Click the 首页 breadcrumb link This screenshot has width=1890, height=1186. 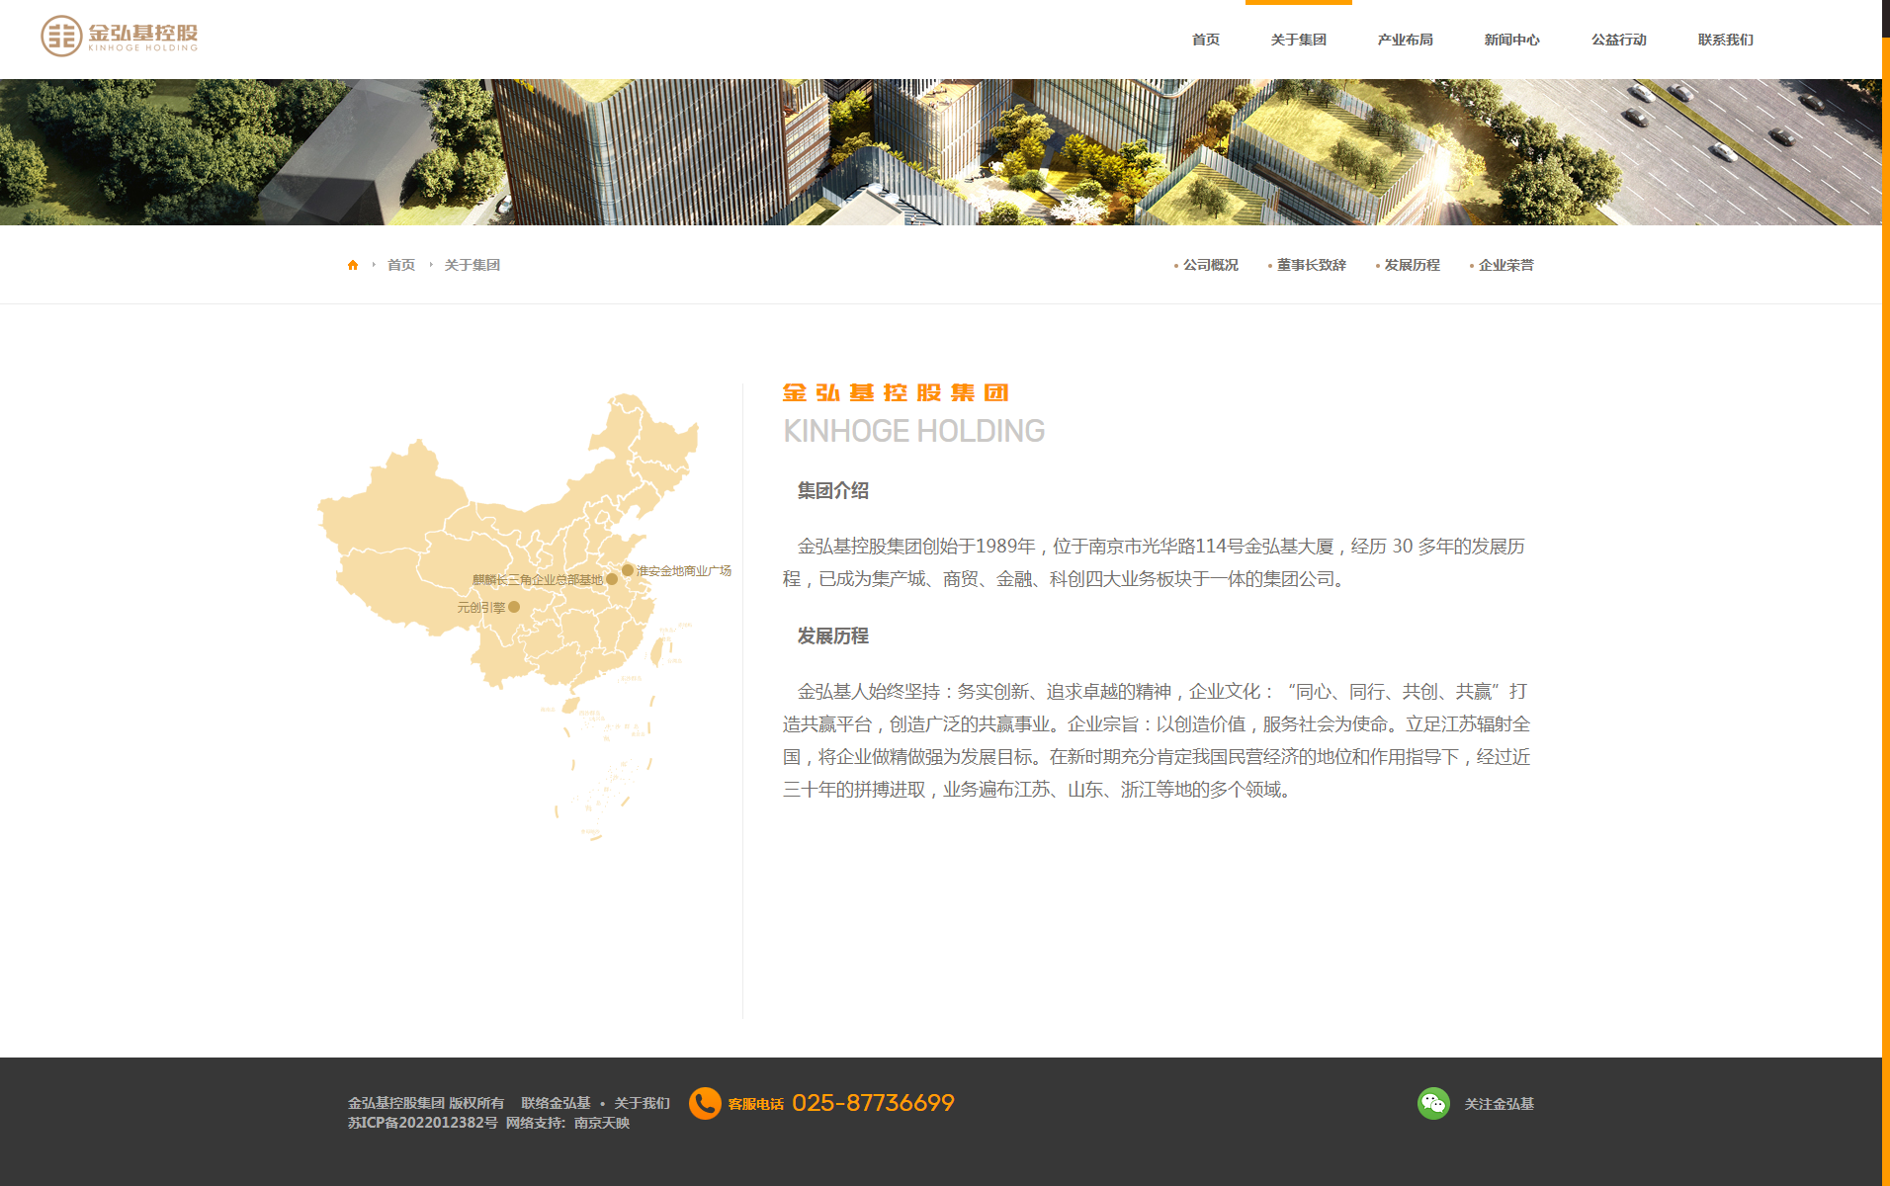[x=401, y=264]
